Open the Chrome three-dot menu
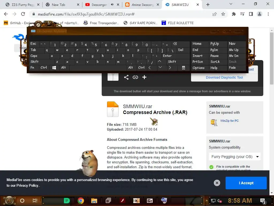Image resolution: width=274 pixels, height=206 pixels. 268,14
